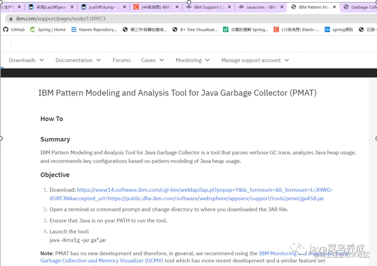Expand the Cases menu
Viewport: 377px width, 266px height.
(153, 60)
